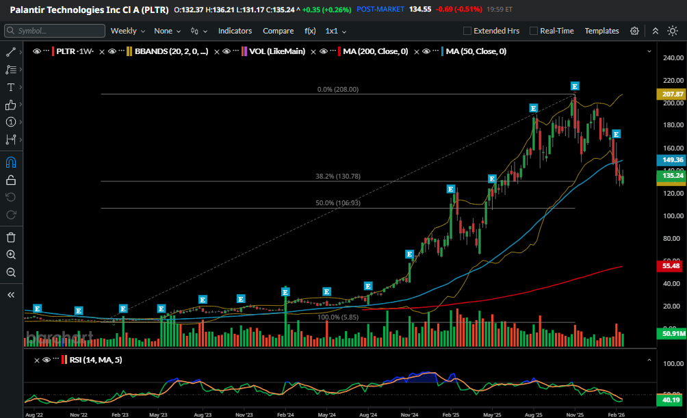Hide the MA (50, Close, 0) line
Image resolution: width=687 pixels, height=418 pixels.
click(x=426, y=51)
